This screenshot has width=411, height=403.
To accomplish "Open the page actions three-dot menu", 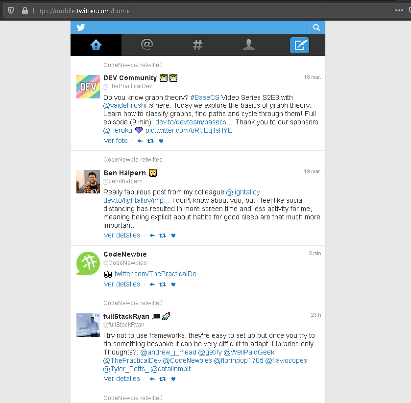I will click(x=399, y=10).
